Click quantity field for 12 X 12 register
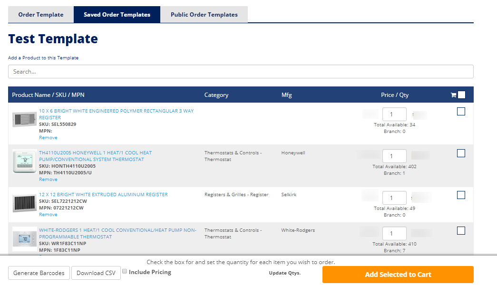 coord(394,198)
